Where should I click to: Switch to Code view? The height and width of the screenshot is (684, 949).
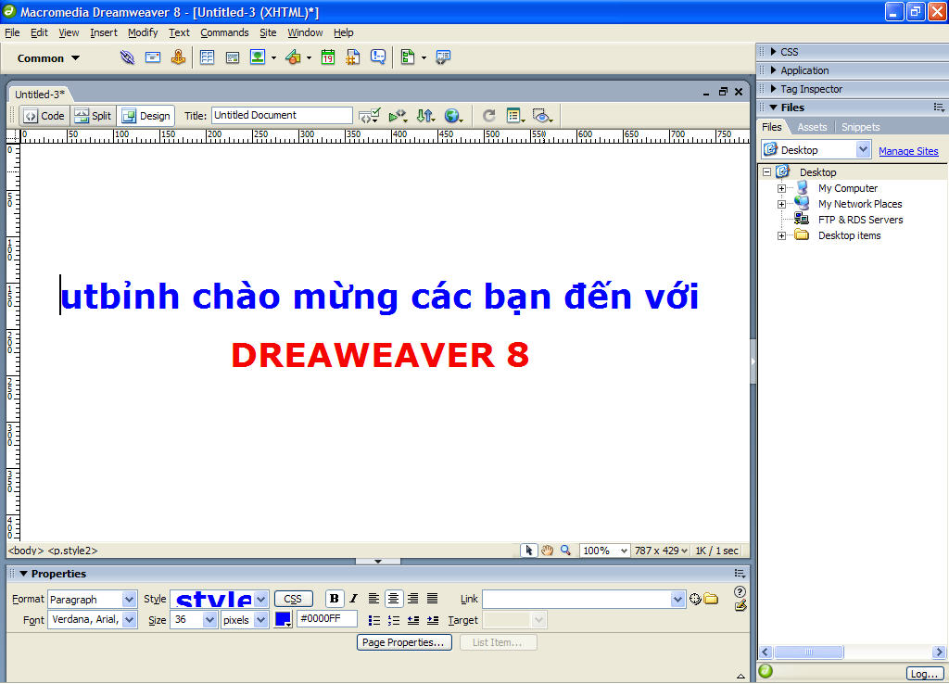[45, 116]
